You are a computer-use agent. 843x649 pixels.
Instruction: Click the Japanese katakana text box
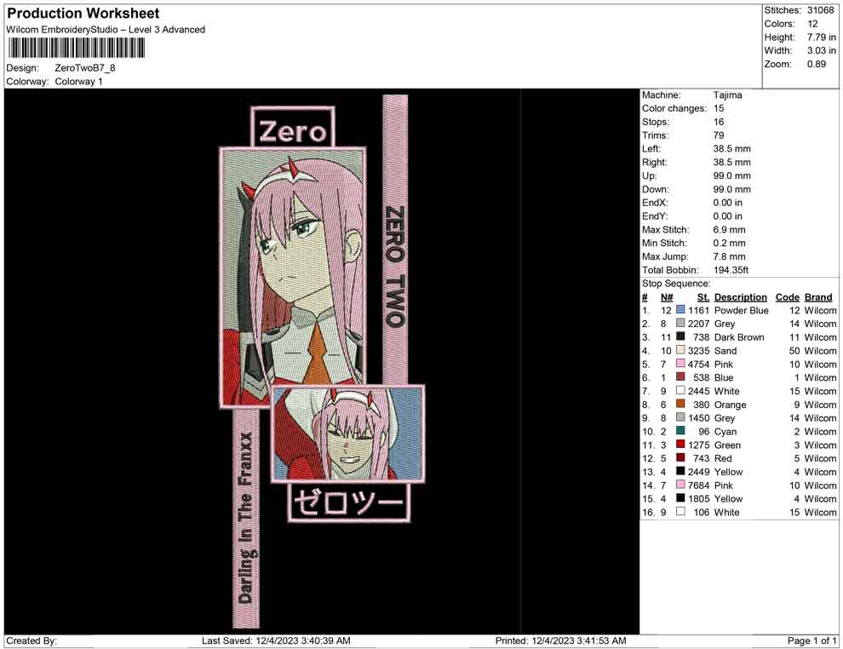pyautogui.click(x=349, y=503)
